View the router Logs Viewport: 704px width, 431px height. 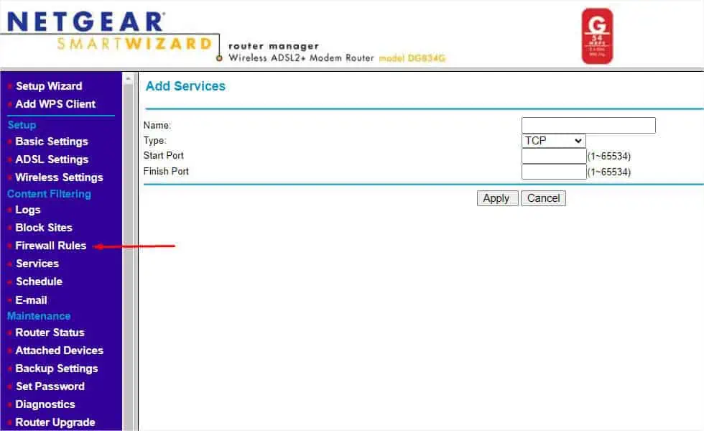(x=28, y=210)
